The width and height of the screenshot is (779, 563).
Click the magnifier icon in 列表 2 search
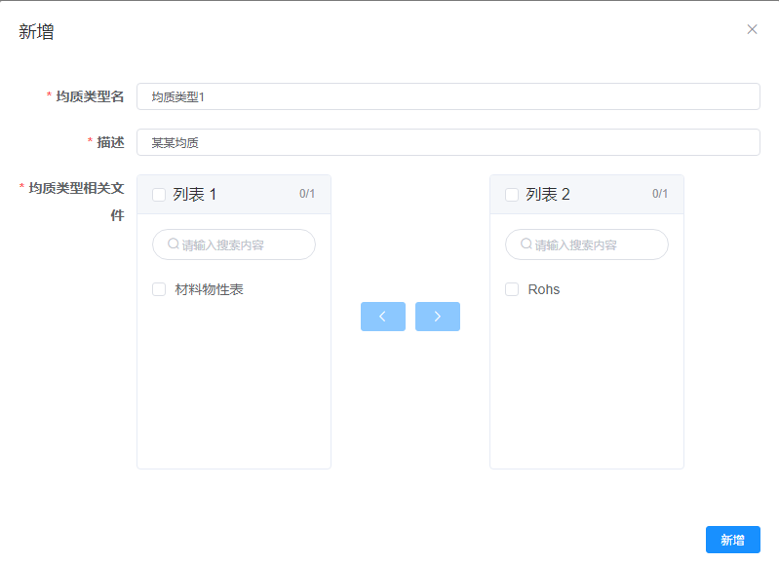[526, 244]
